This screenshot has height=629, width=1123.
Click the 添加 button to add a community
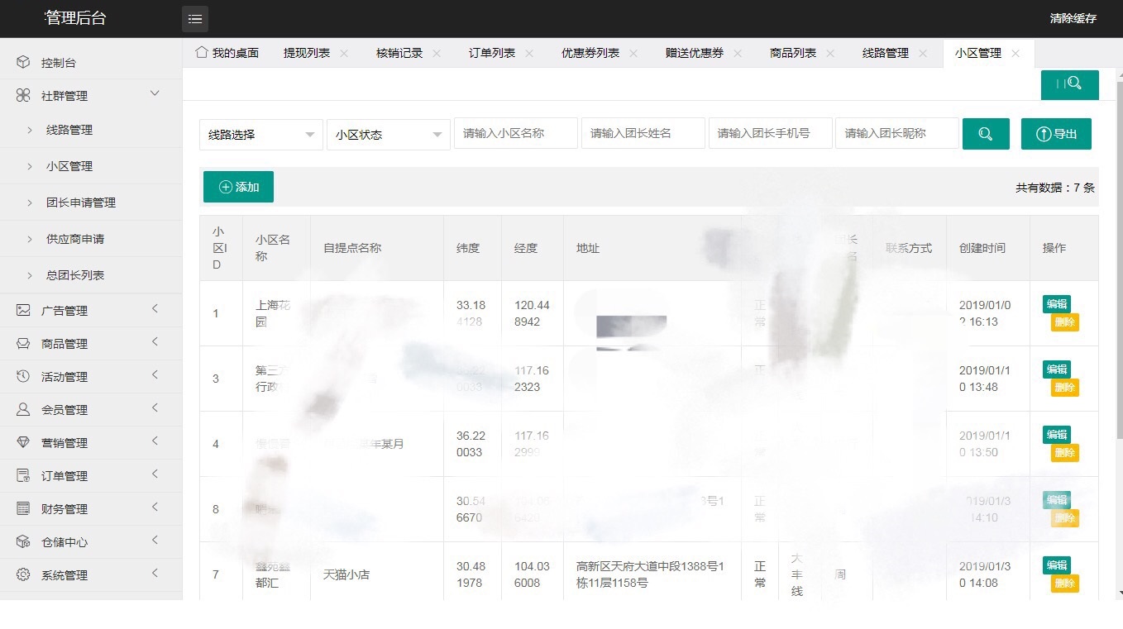point(237,187)
